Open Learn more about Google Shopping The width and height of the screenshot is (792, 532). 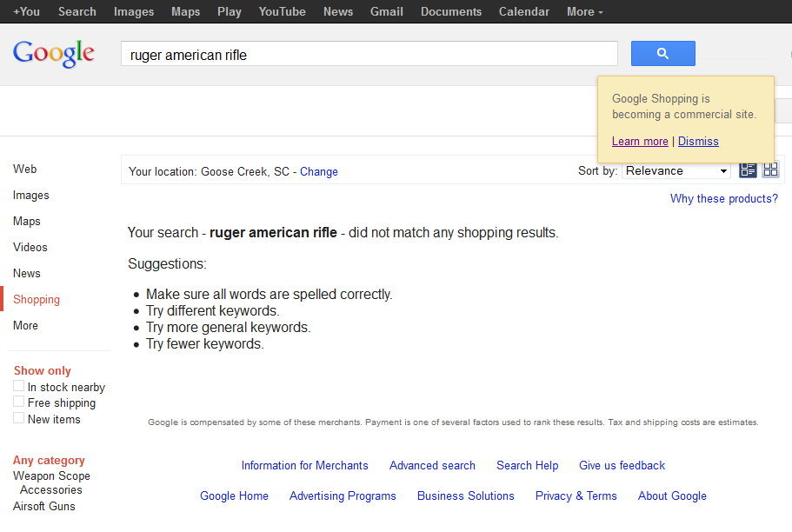[640, 141]
